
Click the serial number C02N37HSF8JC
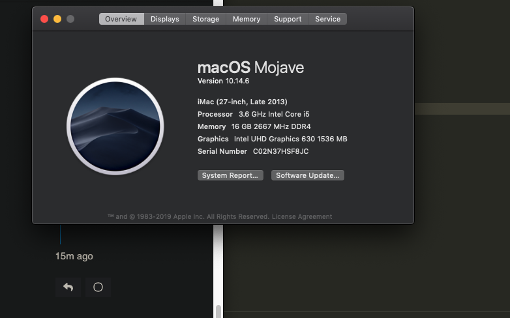point(280,152)
